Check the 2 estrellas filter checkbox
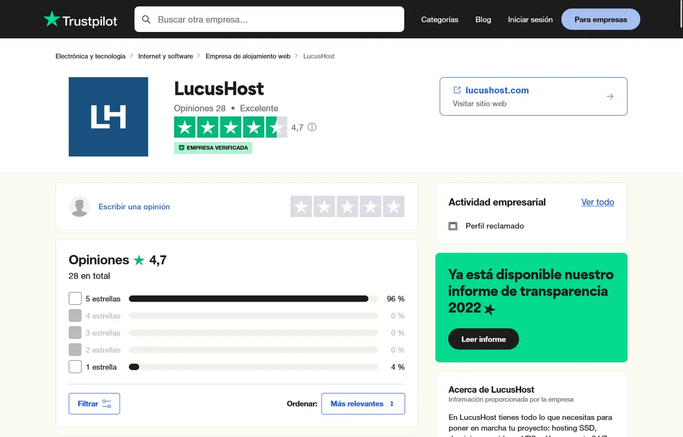 75,350
